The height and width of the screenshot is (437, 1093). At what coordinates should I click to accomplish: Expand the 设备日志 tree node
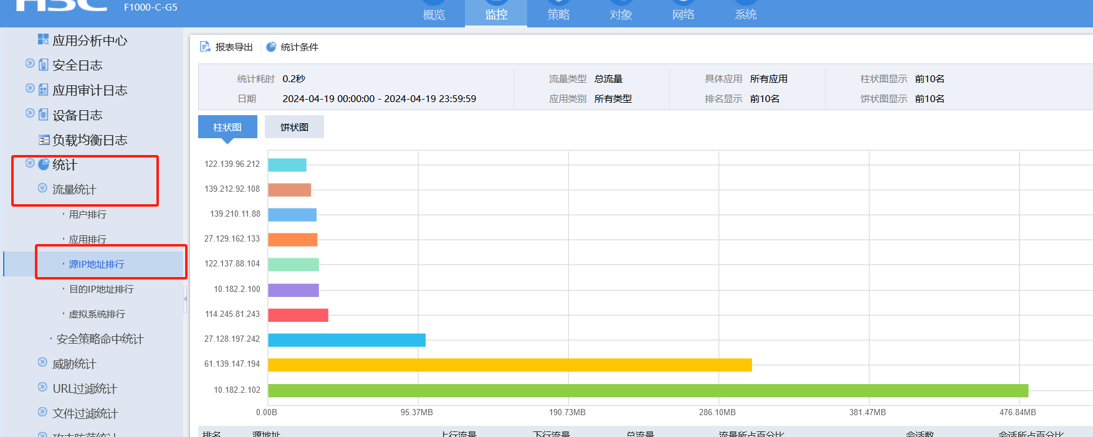point(30,113)
